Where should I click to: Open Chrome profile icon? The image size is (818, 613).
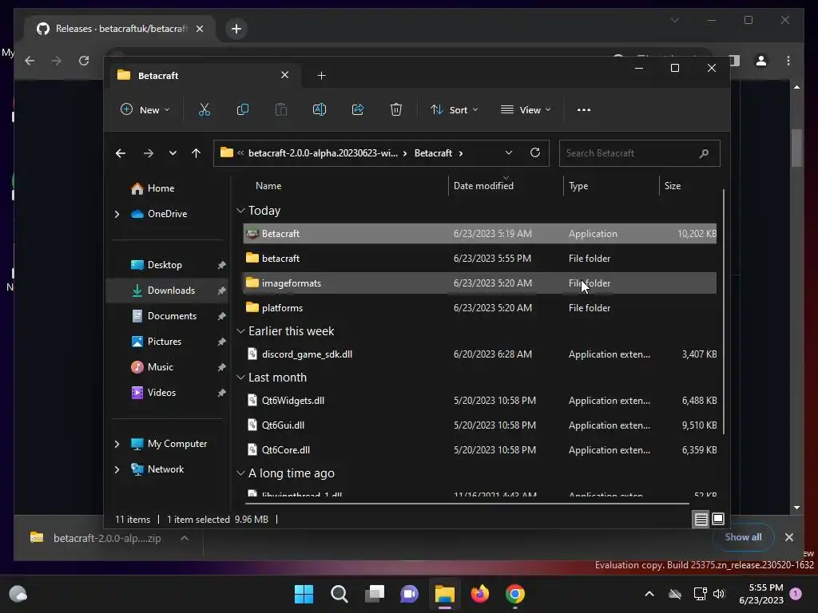pos(761,61)
